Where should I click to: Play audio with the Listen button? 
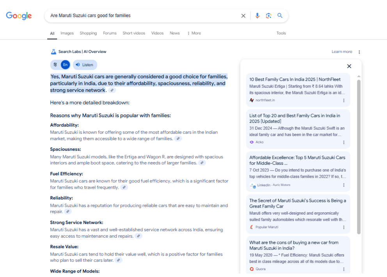tap(85, 65)
